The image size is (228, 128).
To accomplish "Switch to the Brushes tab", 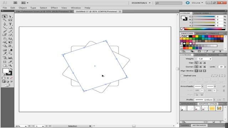I will point(201,33).
